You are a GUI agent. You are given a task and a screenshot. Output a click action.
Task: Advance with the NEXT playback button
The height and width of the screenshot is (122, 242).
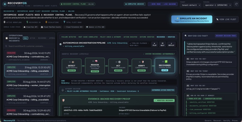pos(162,44)
